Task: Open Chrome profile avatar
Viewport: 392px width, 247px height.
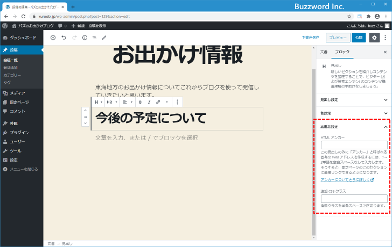Action: (377, 17)
